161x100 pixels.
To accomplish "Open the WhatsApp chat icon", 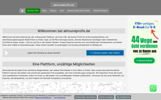I will pyautogui.click(x=153, y=88).
